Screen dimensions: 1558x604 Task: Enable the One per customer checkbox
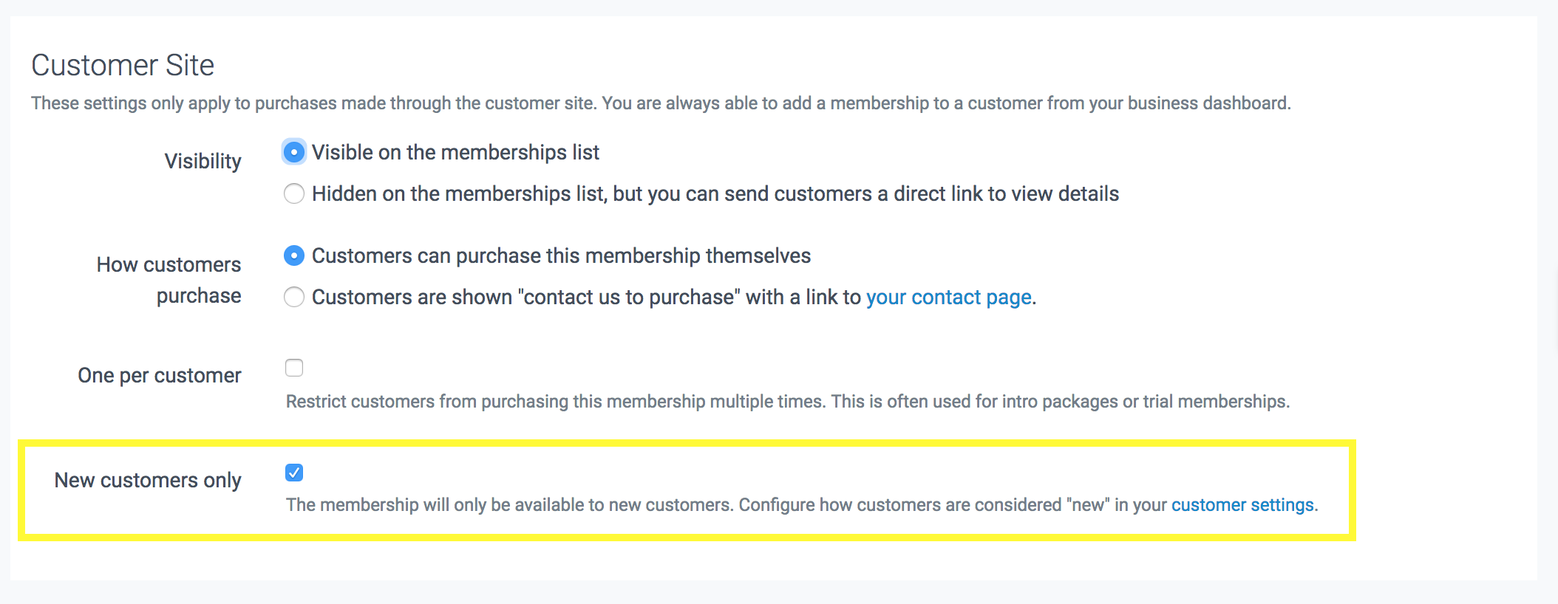point(294,368)
